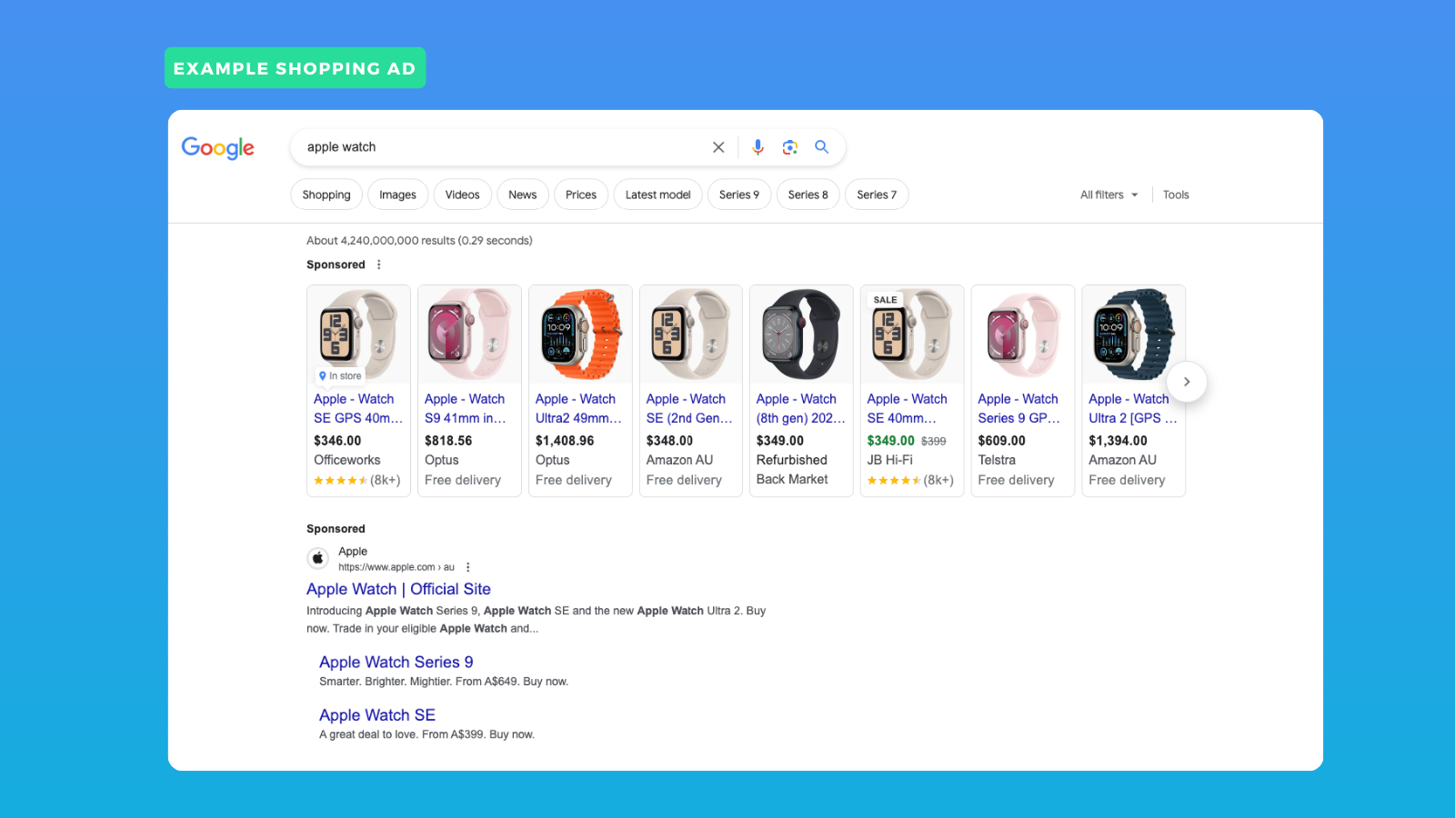Open Apple - Watch SE GPS 40m… link
Viewport: 1455px width, 818px height.
click(358, 408)
